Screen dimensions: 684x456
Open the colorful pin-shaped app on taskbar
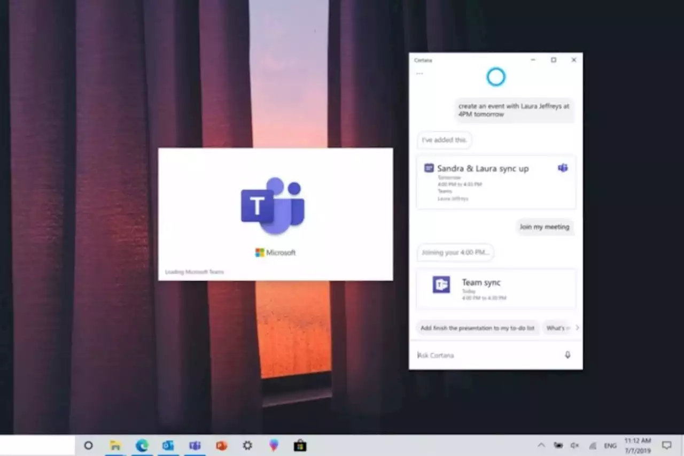tap(274, 445)
